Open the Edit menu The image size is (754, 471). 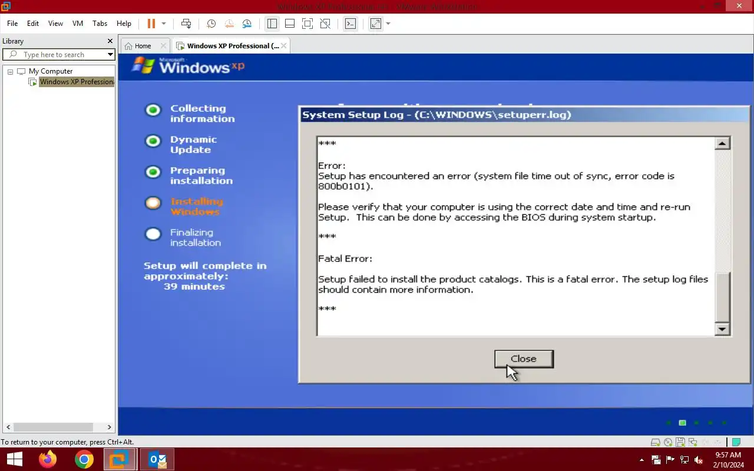(x=33, y=24)
